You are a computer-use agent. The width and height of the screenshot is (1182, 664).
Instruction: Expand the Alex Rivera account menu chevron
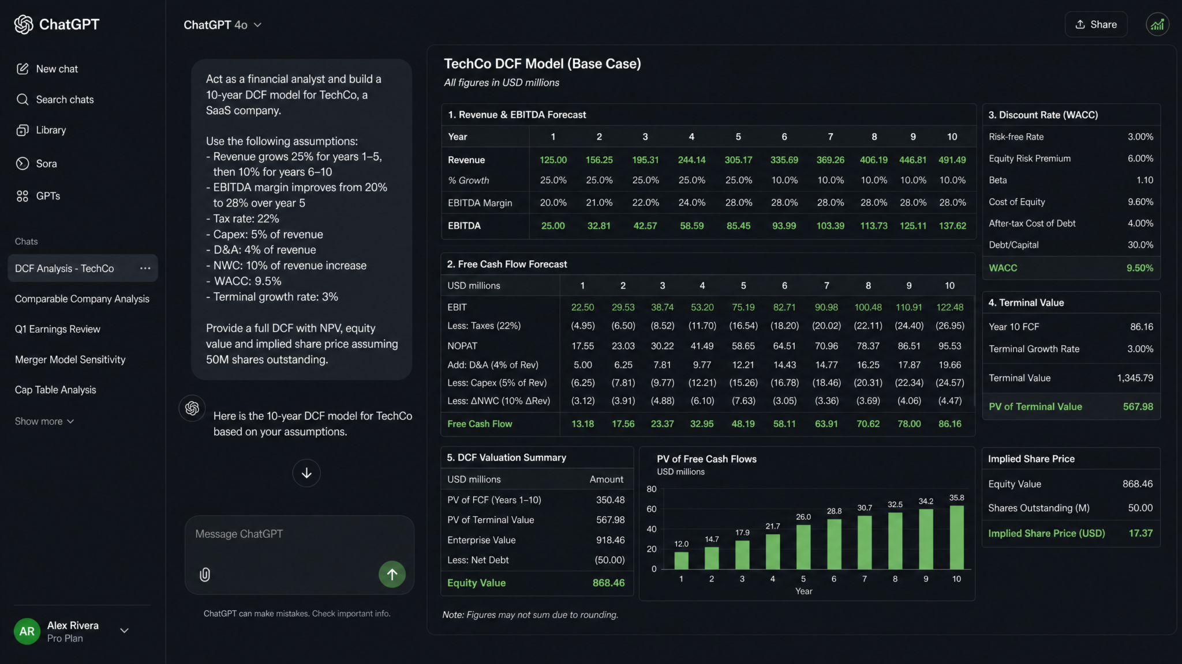click(x=124, y=631)
